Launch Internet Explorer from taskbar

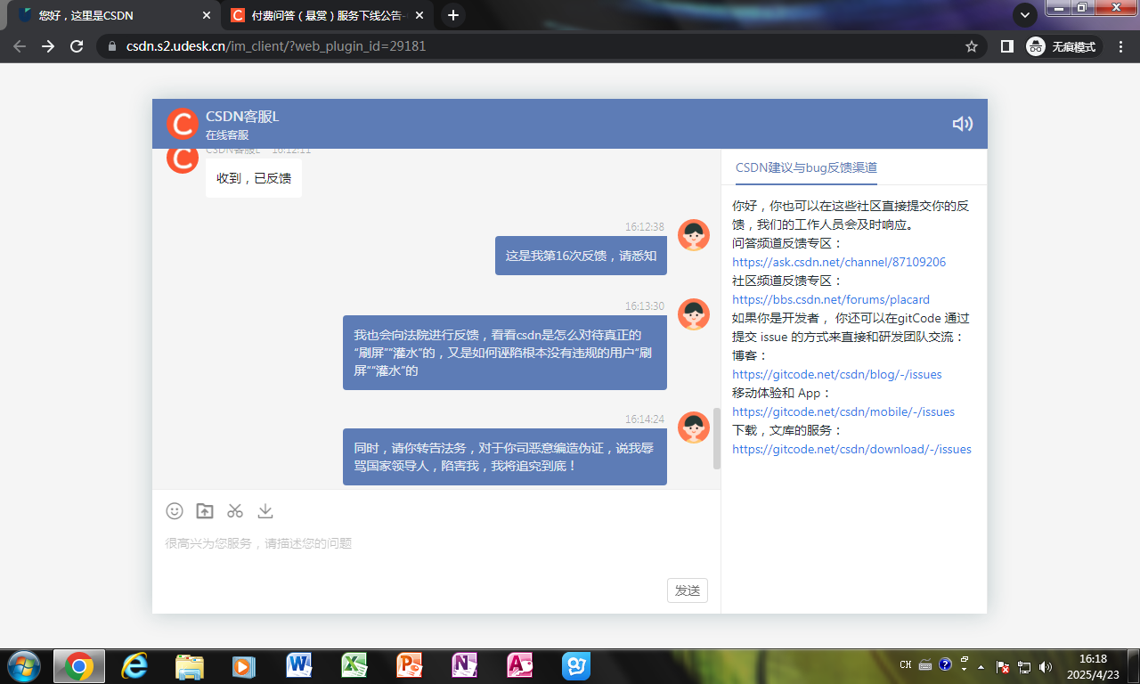(134, 666)
